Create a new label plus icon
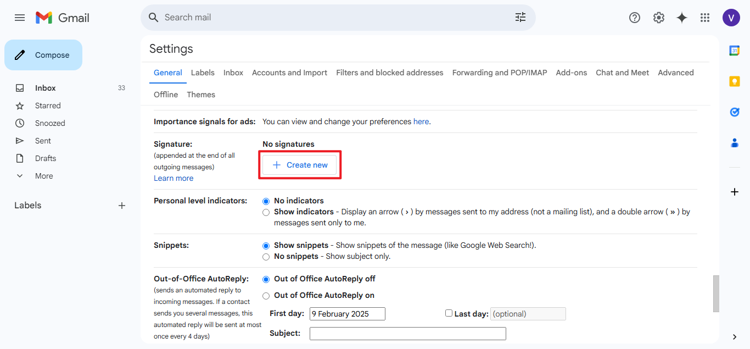Screen dimensions: 750x349 coord(122,206)
